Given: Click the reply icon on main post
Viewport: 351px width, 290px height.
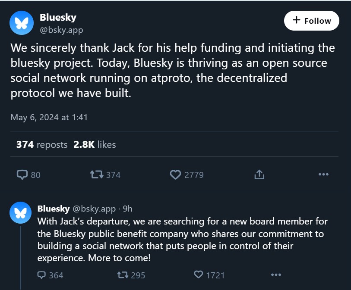Looking at the screenshot, I should click(x=22, y=175).
